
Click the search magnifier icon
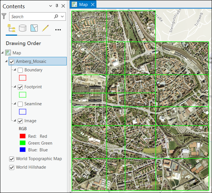pyautogui.click(x=56, y=17)
